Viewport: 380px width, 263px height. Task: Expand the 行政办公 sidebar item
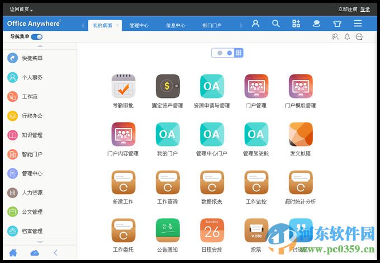tap(40, 116)
